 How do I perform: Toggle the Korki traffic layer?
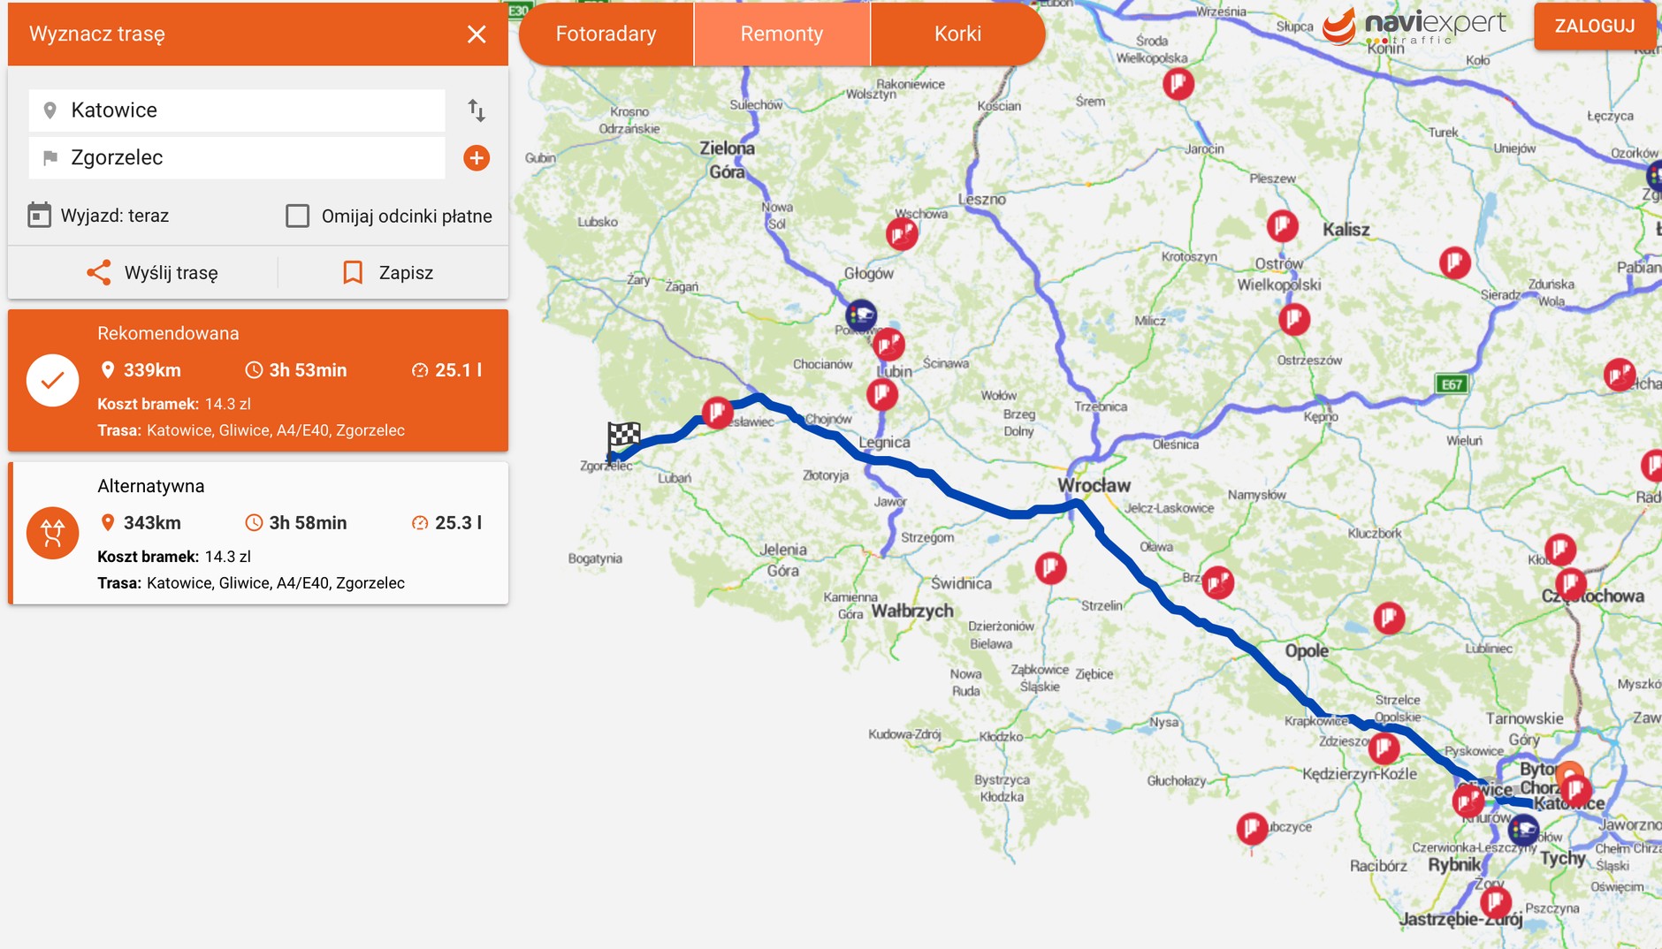[x=958, y=34]
